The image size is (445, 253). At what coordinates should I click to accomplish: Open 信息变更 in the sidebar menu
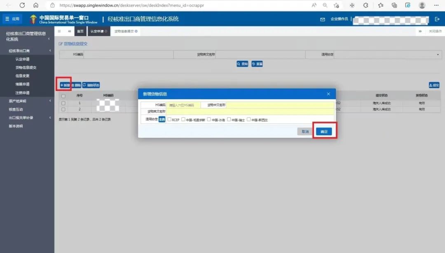pyautogui.click(x=22, y=76)
